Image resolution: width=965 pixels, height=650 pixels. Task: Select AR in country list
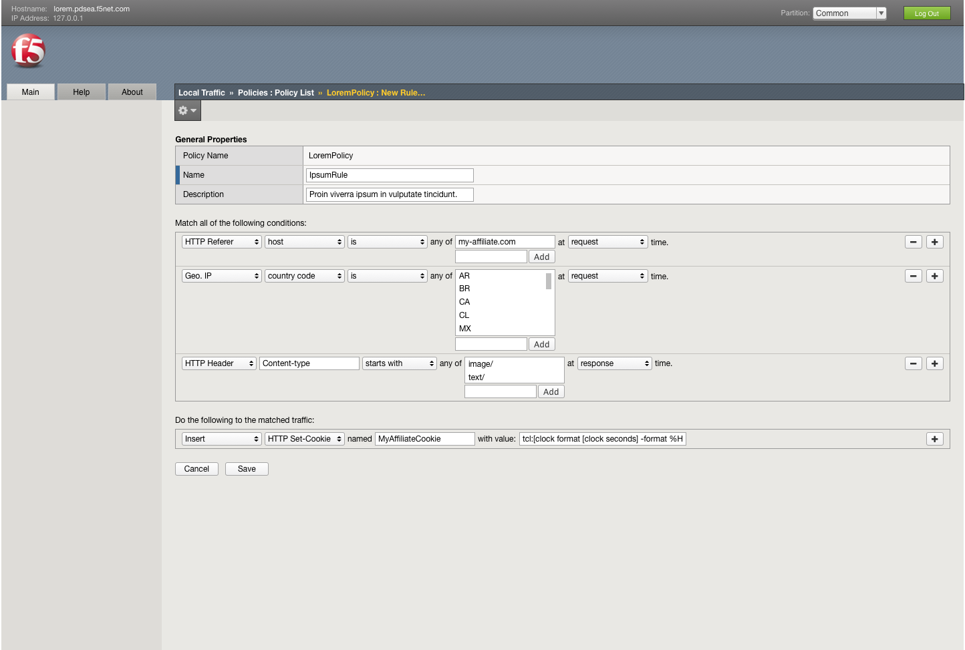(x=464, y=276)
